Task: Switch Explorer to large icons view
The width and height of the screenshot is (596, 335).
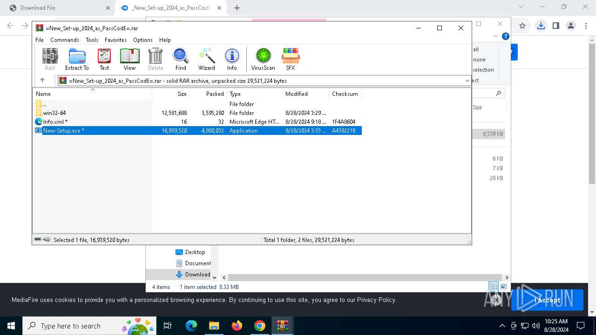Action: click(x=504, y=287)
